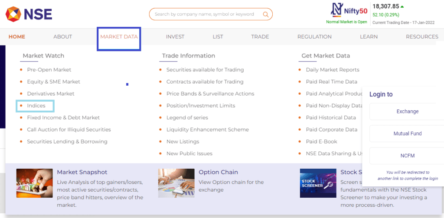Open Securities available for Trading
444x218 pixels.
coord(205,70)
